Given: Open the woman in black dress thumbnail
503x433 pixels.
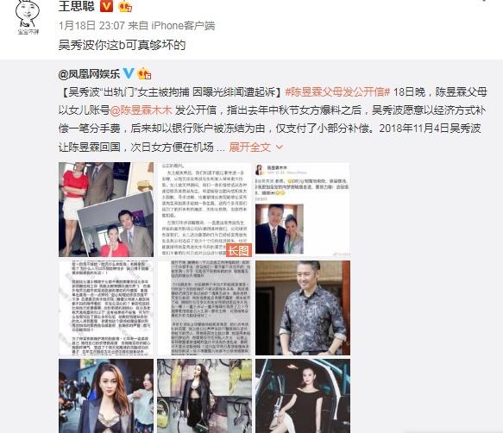Looking at the screenshot, I should tap(303, 396).
